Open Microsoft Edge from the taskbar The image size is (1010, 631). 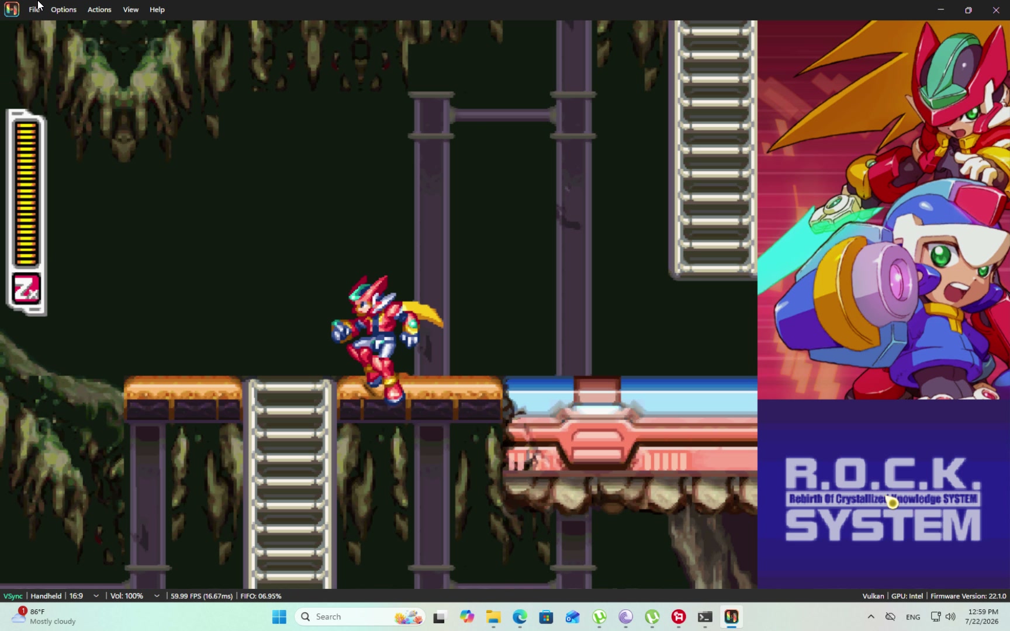pyautogui.click(x=520, y=617)
